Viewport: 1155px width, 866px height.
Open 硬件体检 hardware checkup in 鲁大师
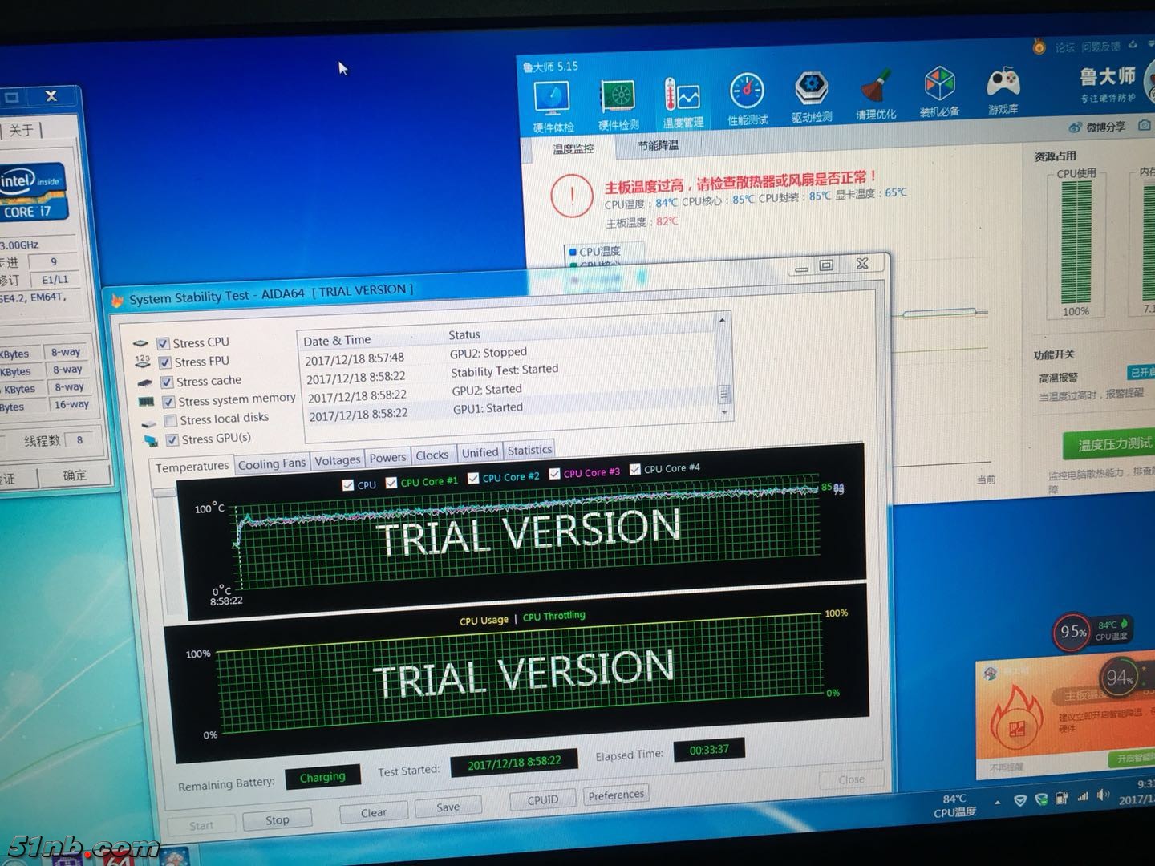coord(553,107)
